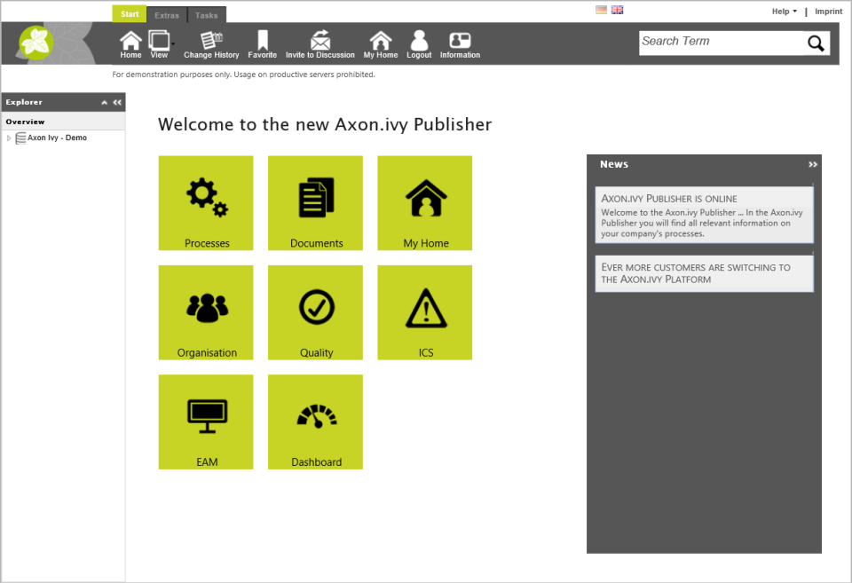Click the search magnifier button

(816, 43)
